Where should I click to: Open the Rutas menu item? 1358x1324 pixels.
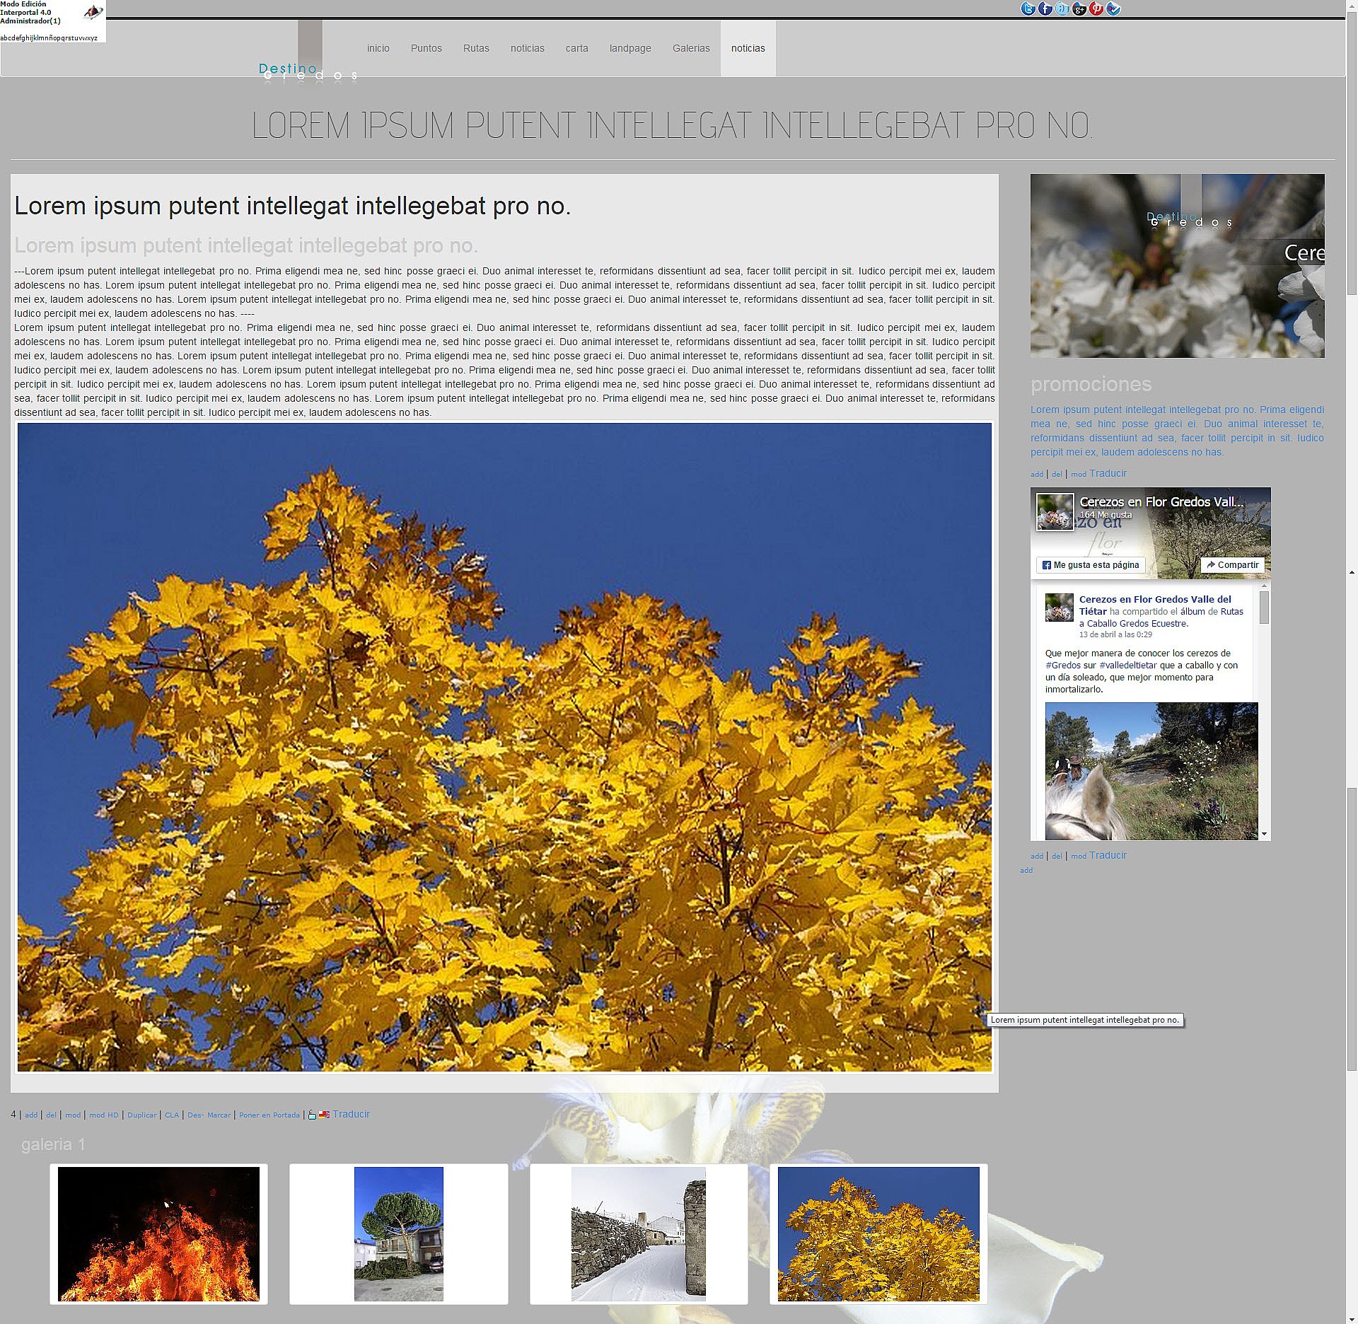click(x=476, y=48)
